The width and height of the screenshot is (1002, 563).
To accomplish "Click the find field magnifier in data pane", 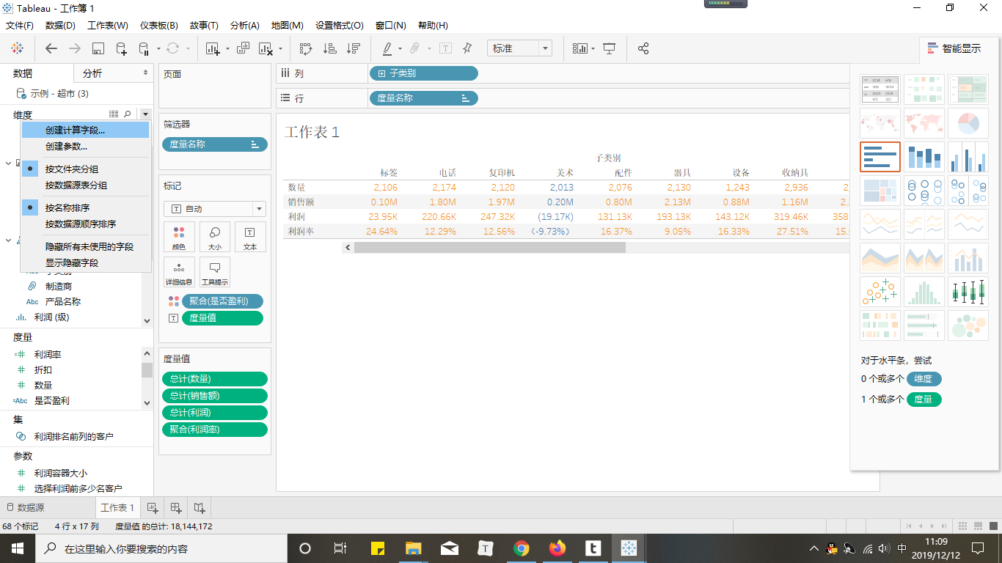I will tap(128, 114).
